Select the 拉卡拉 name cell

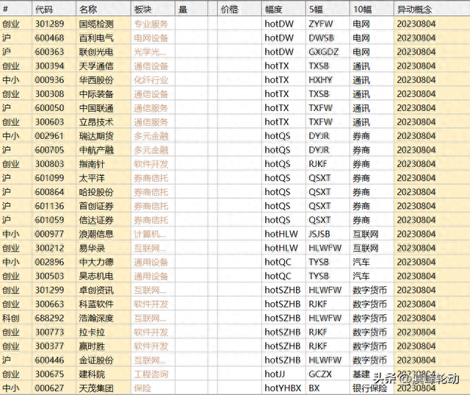[92, 332]
